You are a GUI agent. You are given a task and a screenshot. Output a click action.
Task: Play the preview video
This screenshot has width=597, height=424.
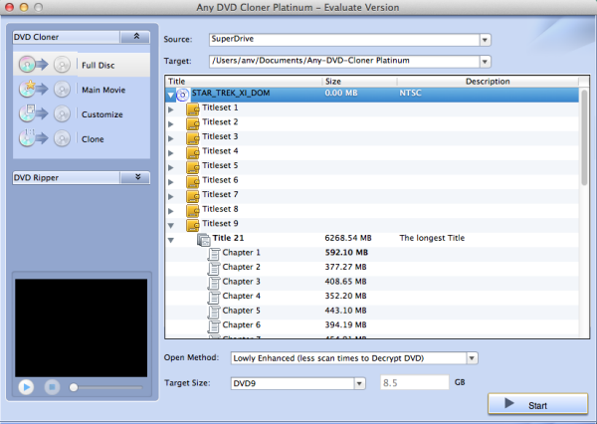click(26, 387)
